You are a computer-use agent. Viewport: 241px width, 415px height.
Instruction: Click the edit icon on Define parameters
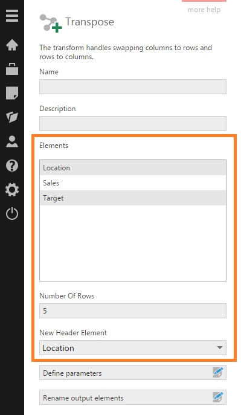click(217, 373)
